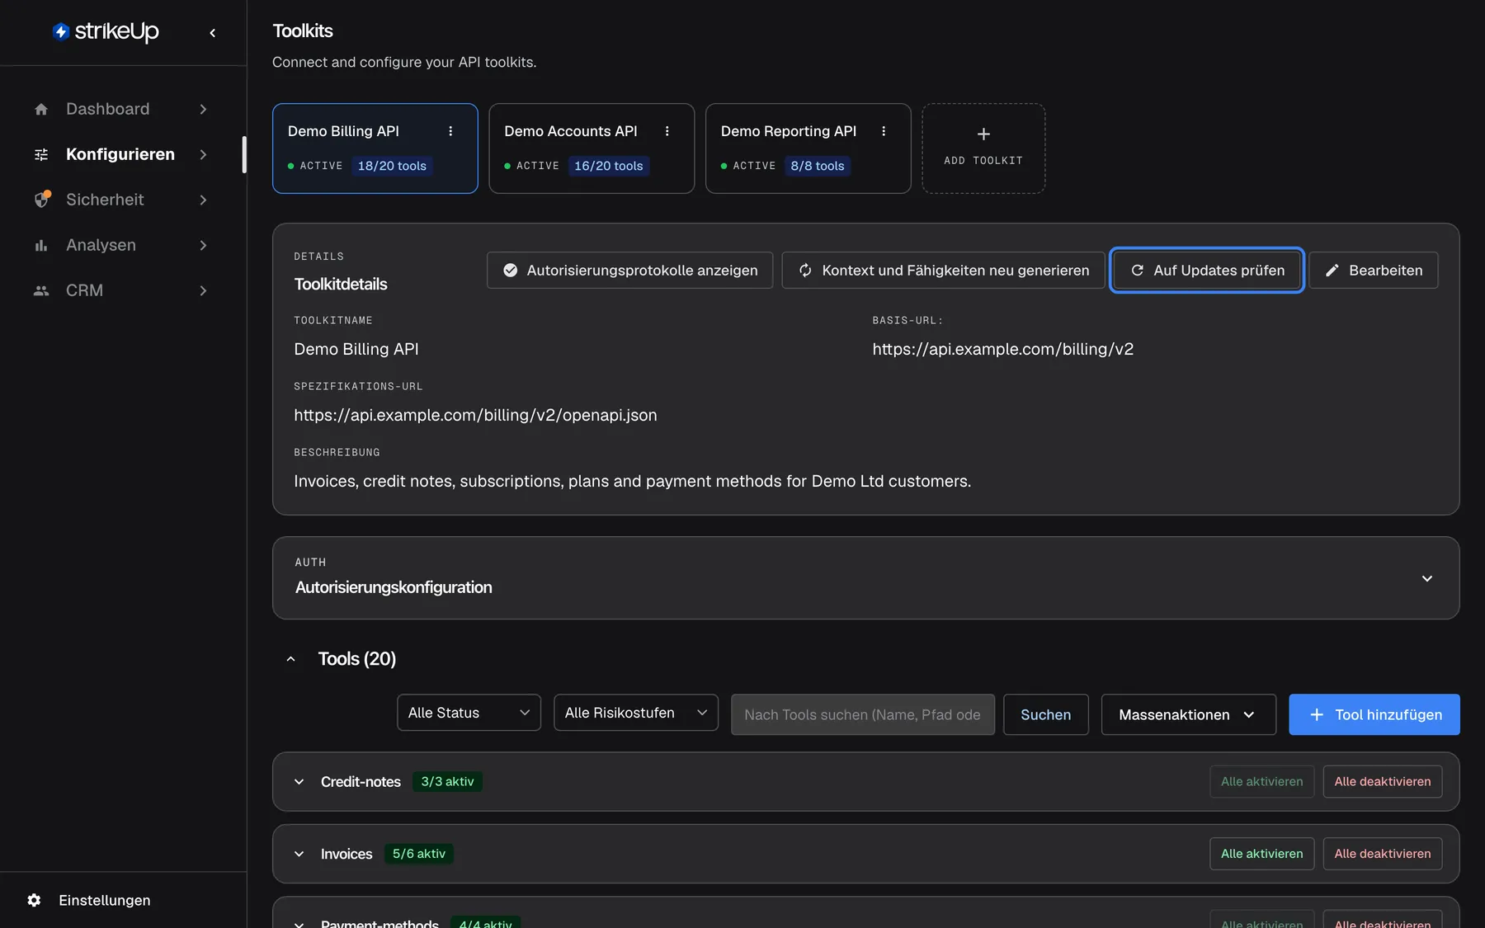Click the Bearbeiten button
The image size is (1485, 928).
coord(1374,271)
